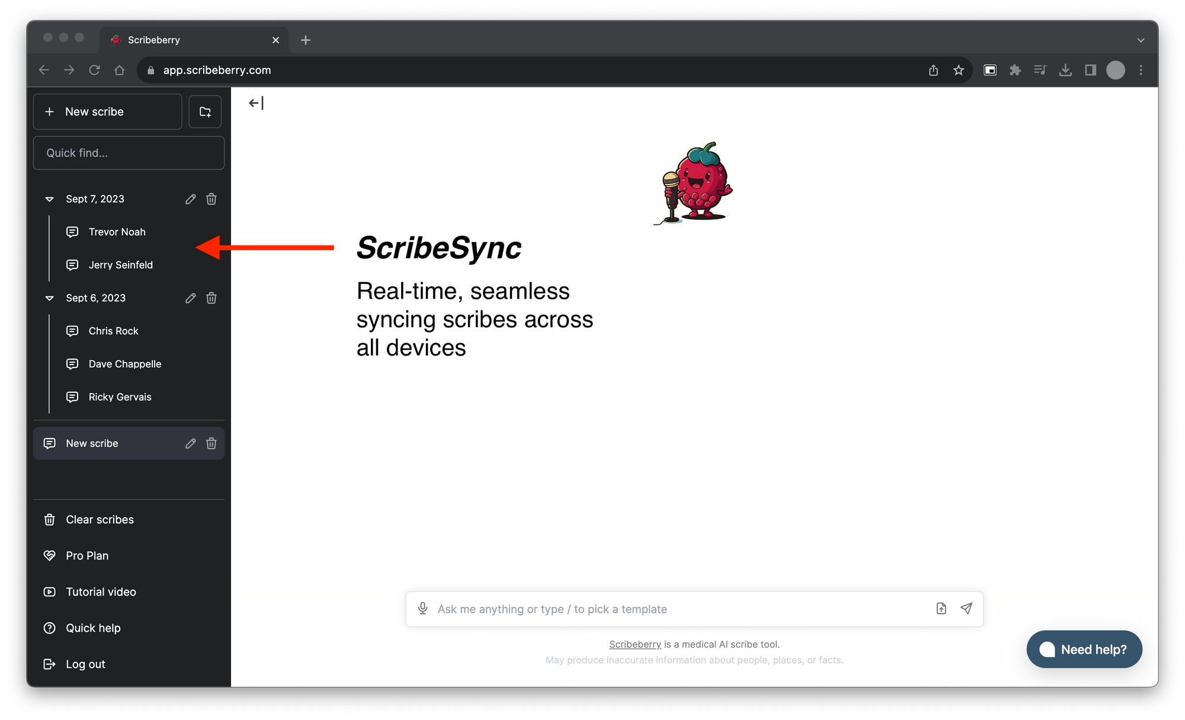
Task: Open the browser three-dot menu
Action: [x=1141, y=70]
